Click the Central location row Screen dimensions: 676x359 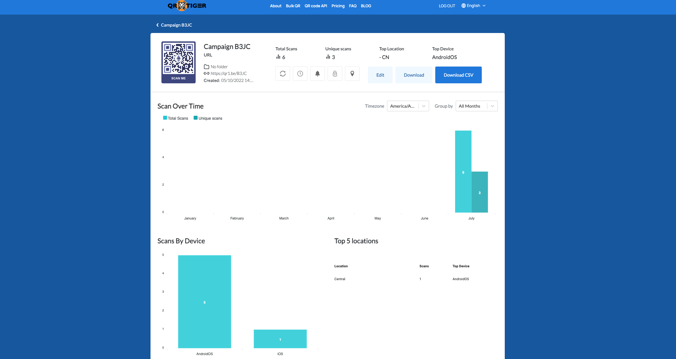pyautogui.click(x=416, y=279)
